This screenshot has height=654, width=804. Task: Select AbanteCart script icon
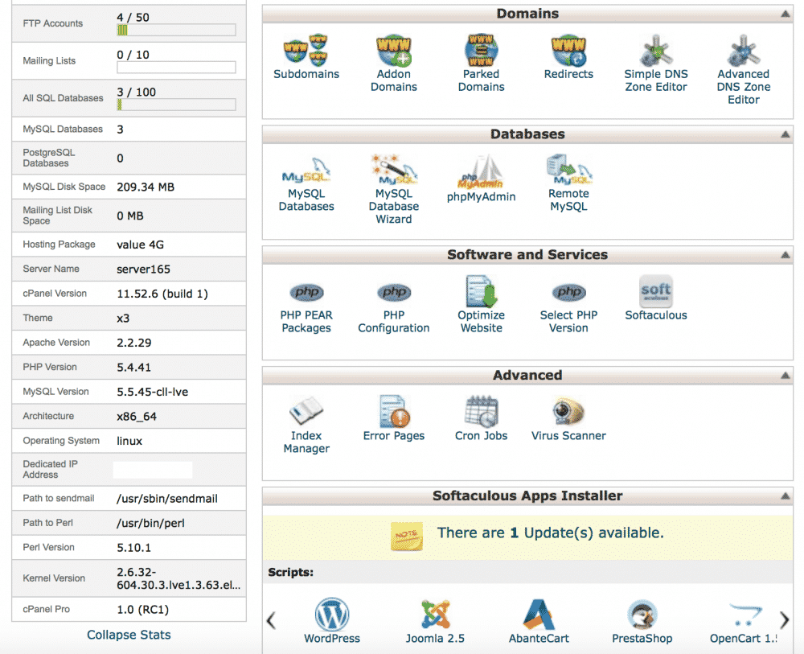pos(539,614)
